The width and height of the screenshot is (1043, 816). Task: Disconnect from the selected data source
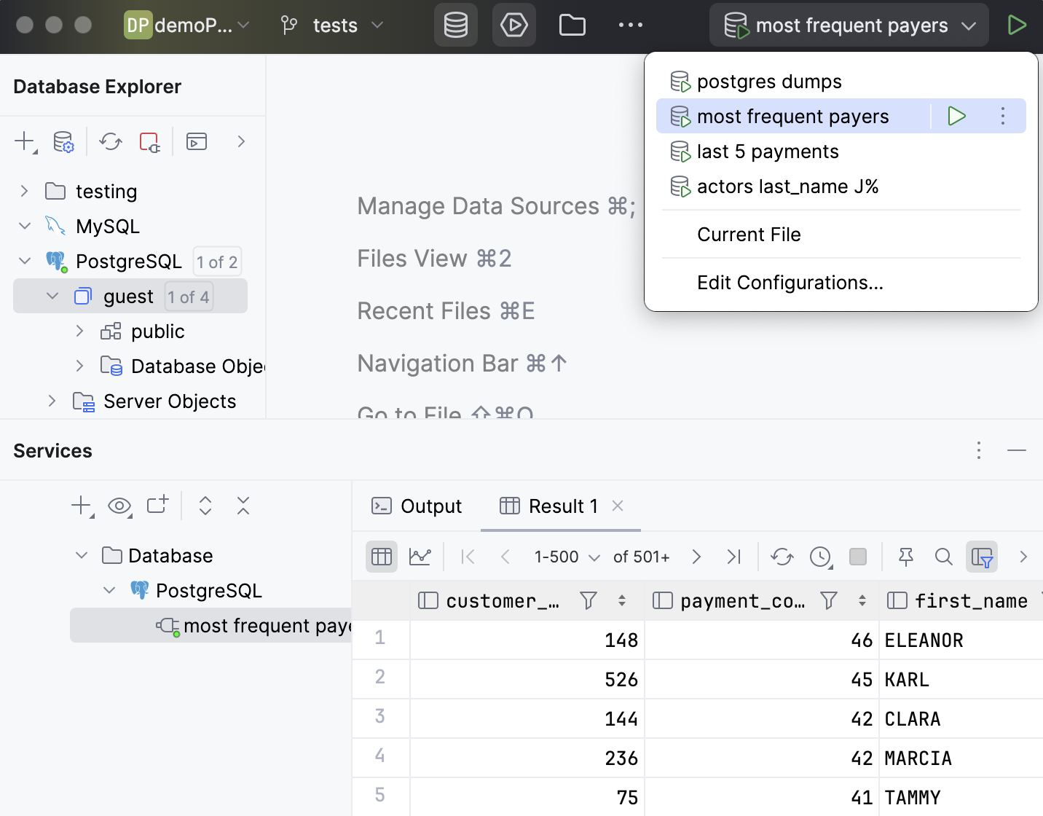tap(149, 142)
